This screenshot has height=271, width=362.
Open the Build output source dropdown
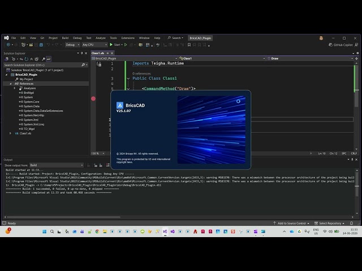pyautogui.click(x=57, y=165)
